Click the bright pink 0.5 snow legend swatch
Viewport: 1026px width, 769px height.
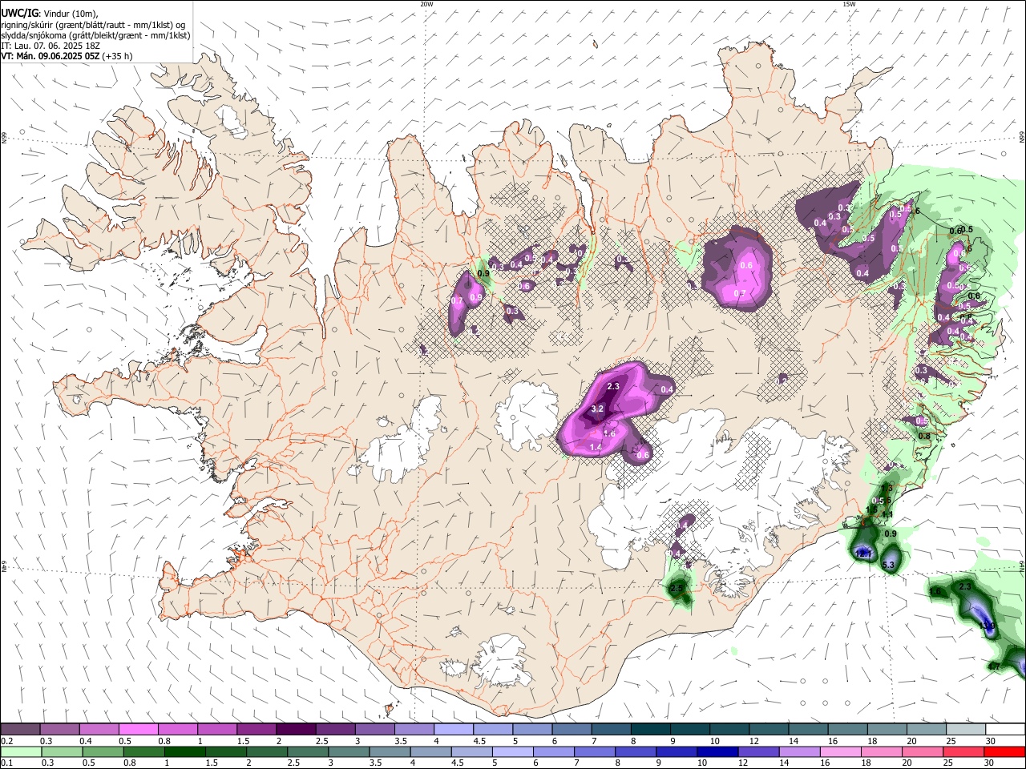pos(138,730)
